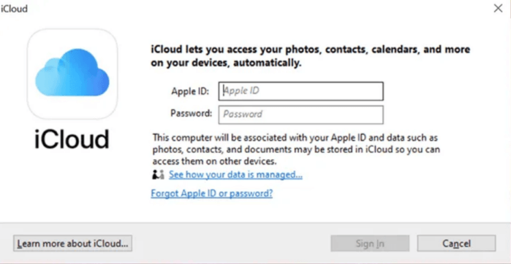Click the iCloud window title text
This screenshot has width=511, height=264.
point(14,9)
